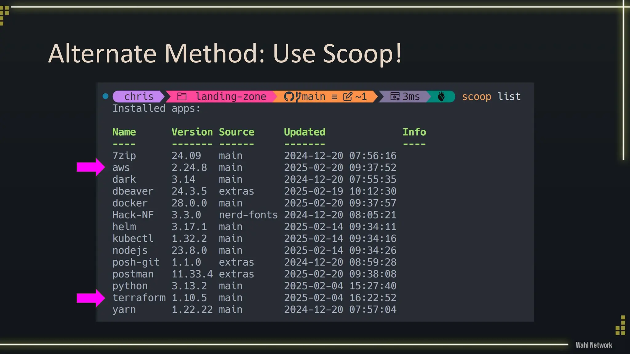Click the 'python' app name
This screenshot has height=354, width=630.
[130, 286]
